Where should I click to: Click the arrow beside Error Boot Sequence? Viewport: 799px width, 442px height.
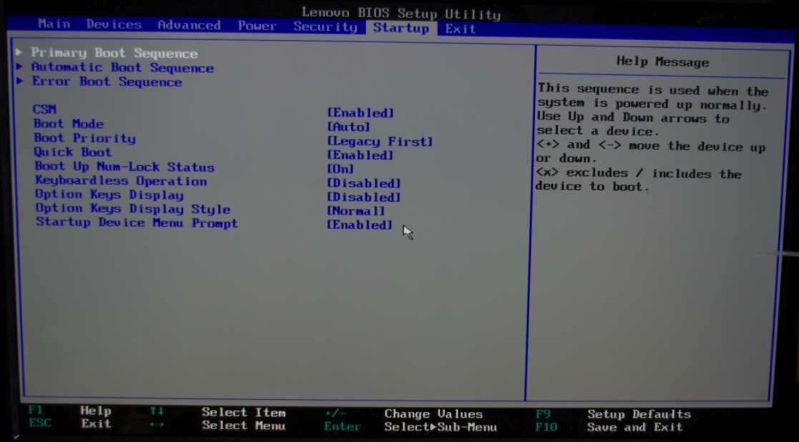point(19,80)
